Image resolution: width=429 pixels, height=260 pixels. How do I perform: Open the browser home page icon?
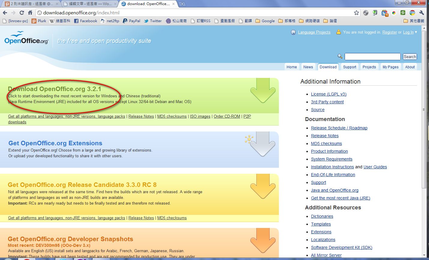[30, 13]
